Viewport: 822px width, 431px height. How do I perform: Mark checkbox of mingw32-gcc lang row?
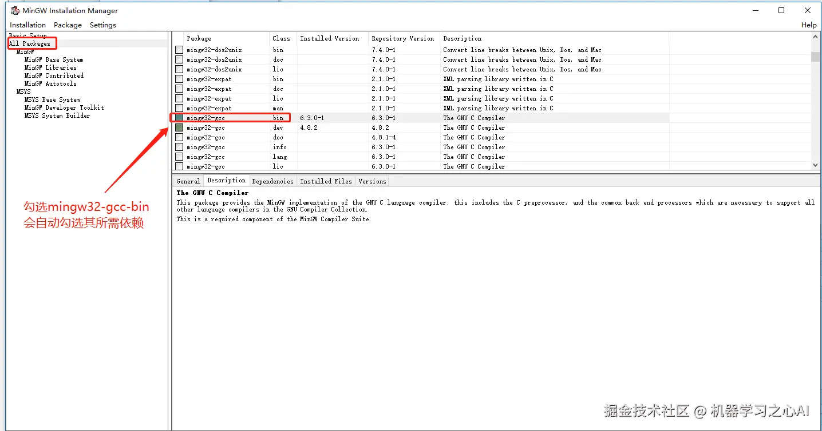point(179,157)
